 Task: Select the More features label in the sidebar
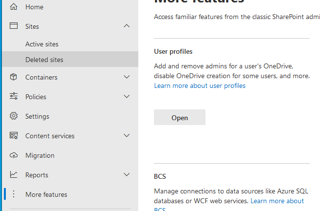(46, 194)
